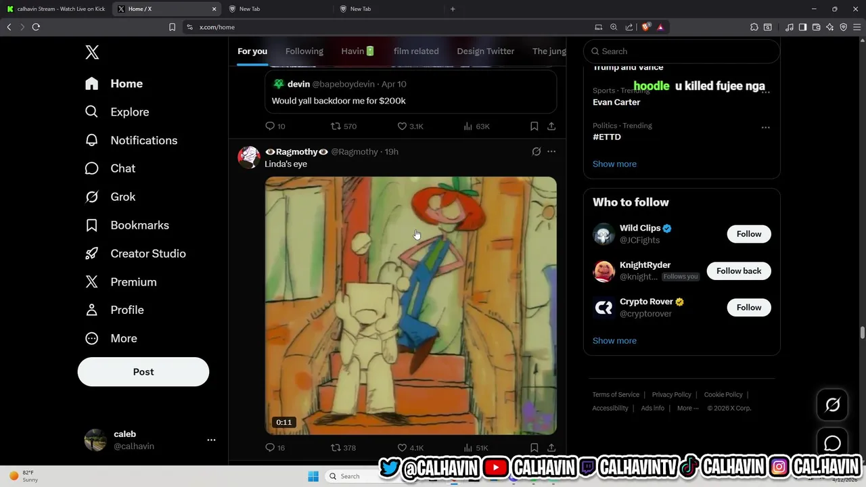Bookmark this page with toolbar bookmark icon

pos(172,27)
